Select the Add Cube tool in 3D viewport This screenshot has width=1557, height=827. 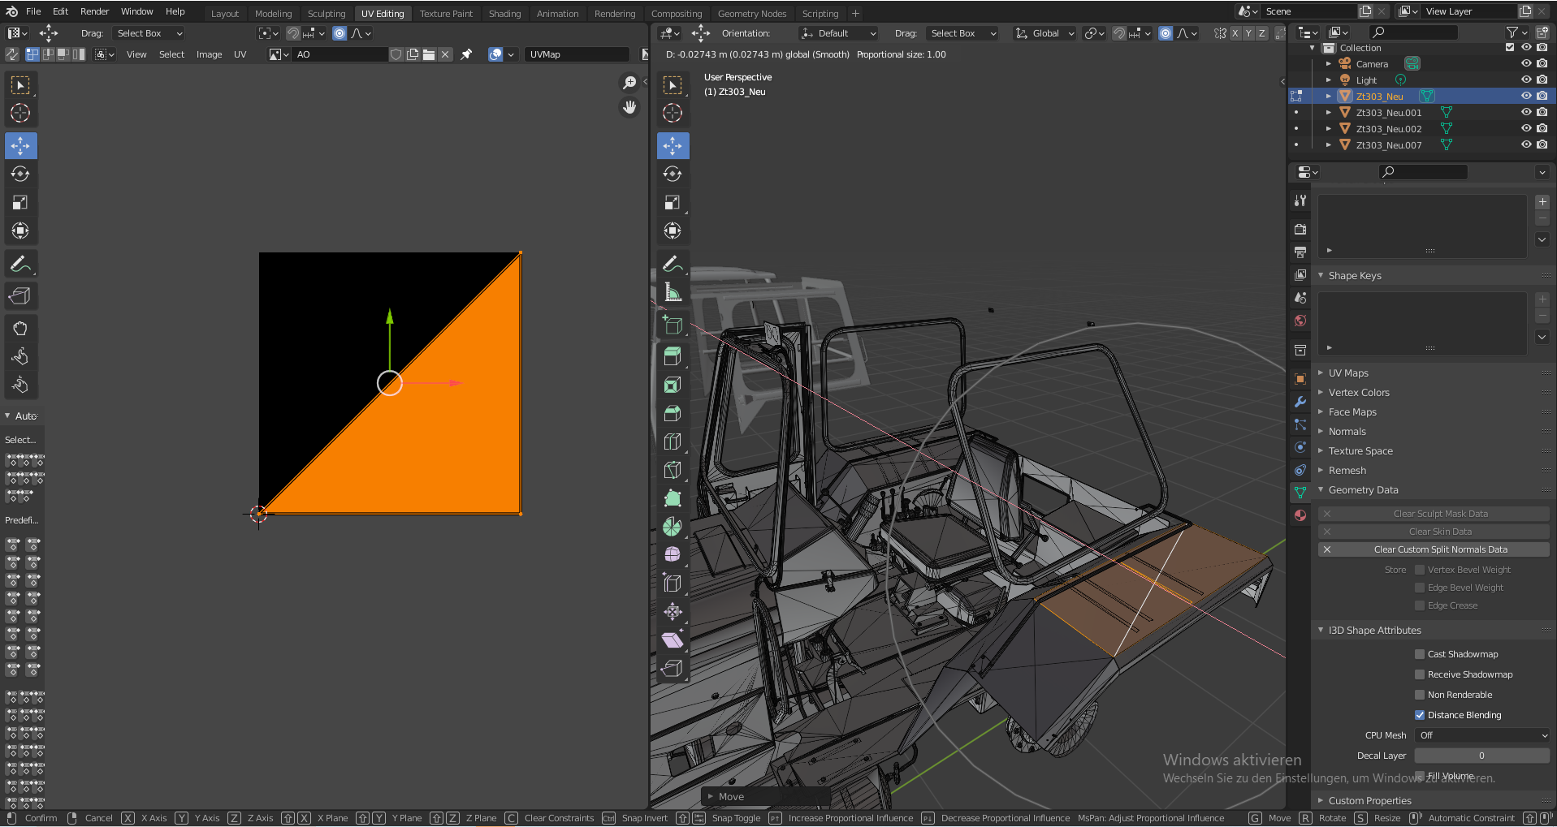(673, 325)
